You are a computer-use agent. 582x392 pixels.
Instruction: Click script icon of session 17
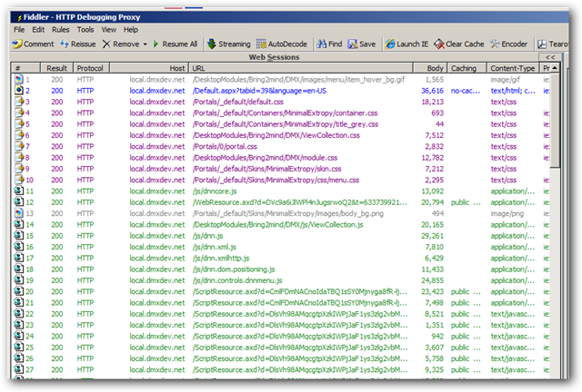click(18, 258)
